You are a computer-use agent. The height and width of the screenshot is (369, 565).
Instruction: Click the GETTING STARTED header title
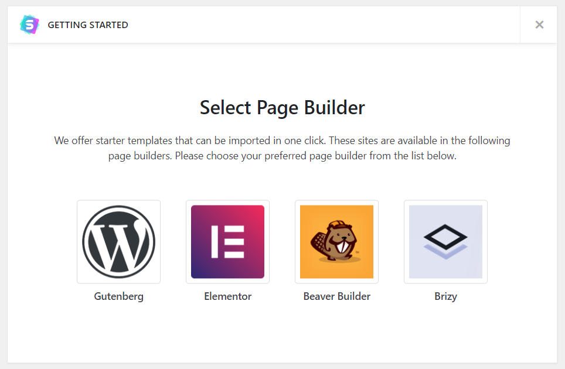click(x=88, y=25)
